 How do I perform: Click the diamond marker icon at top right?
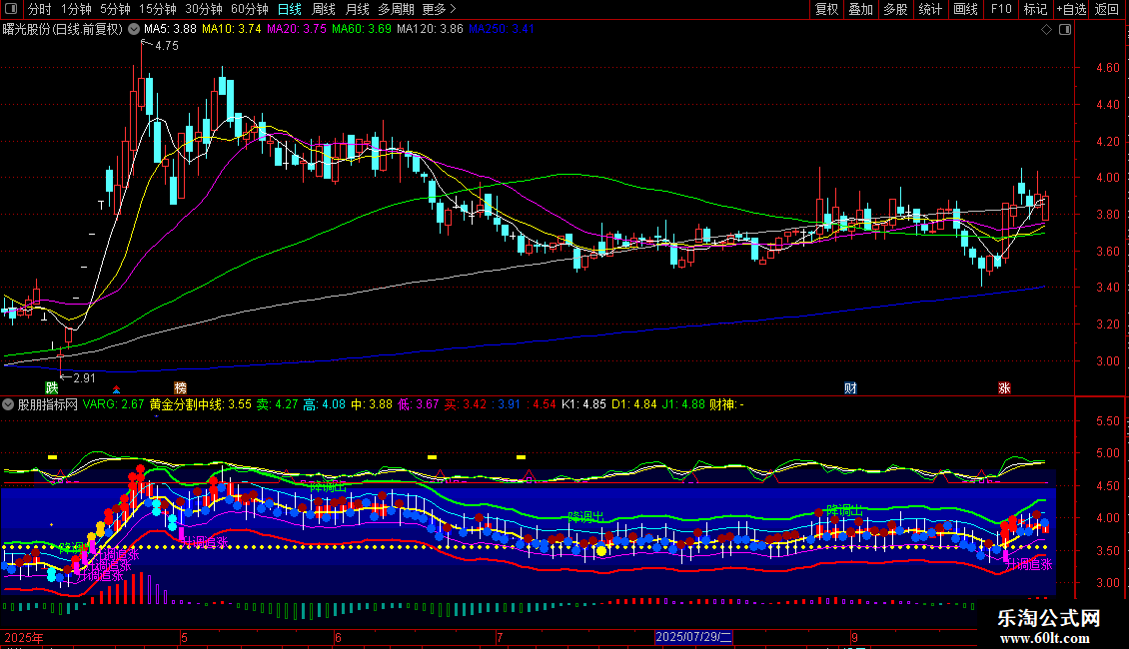[1046, 30]
